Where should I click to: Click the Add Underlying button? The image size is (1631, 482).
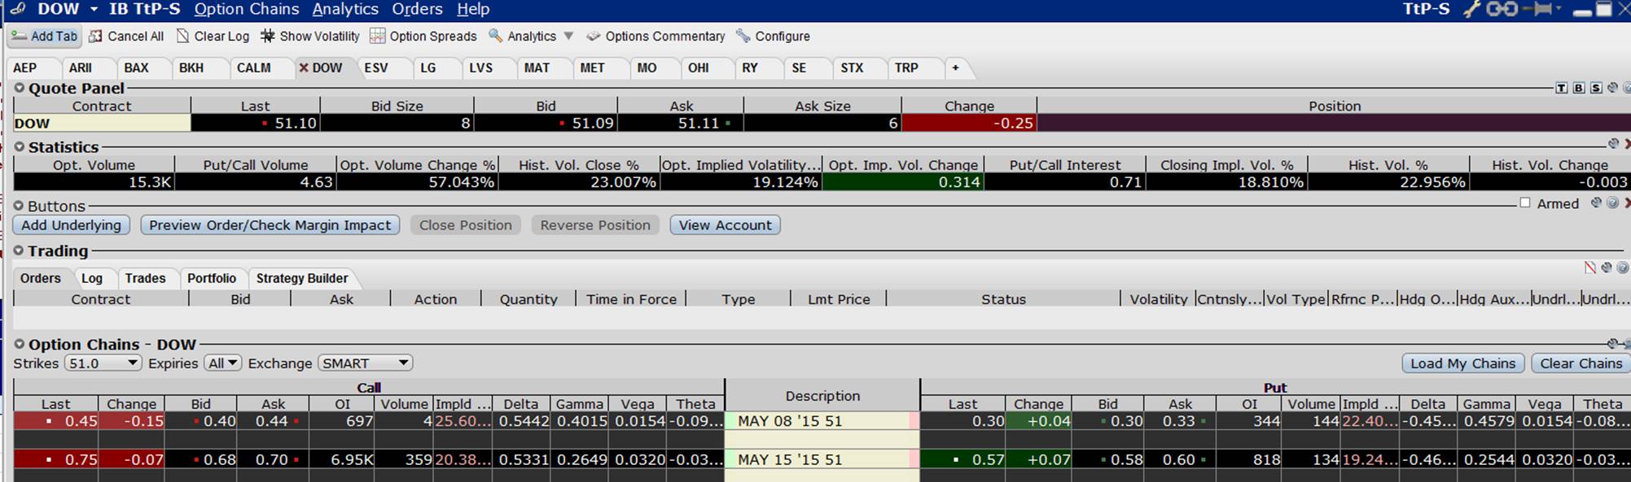click(71, 225)
